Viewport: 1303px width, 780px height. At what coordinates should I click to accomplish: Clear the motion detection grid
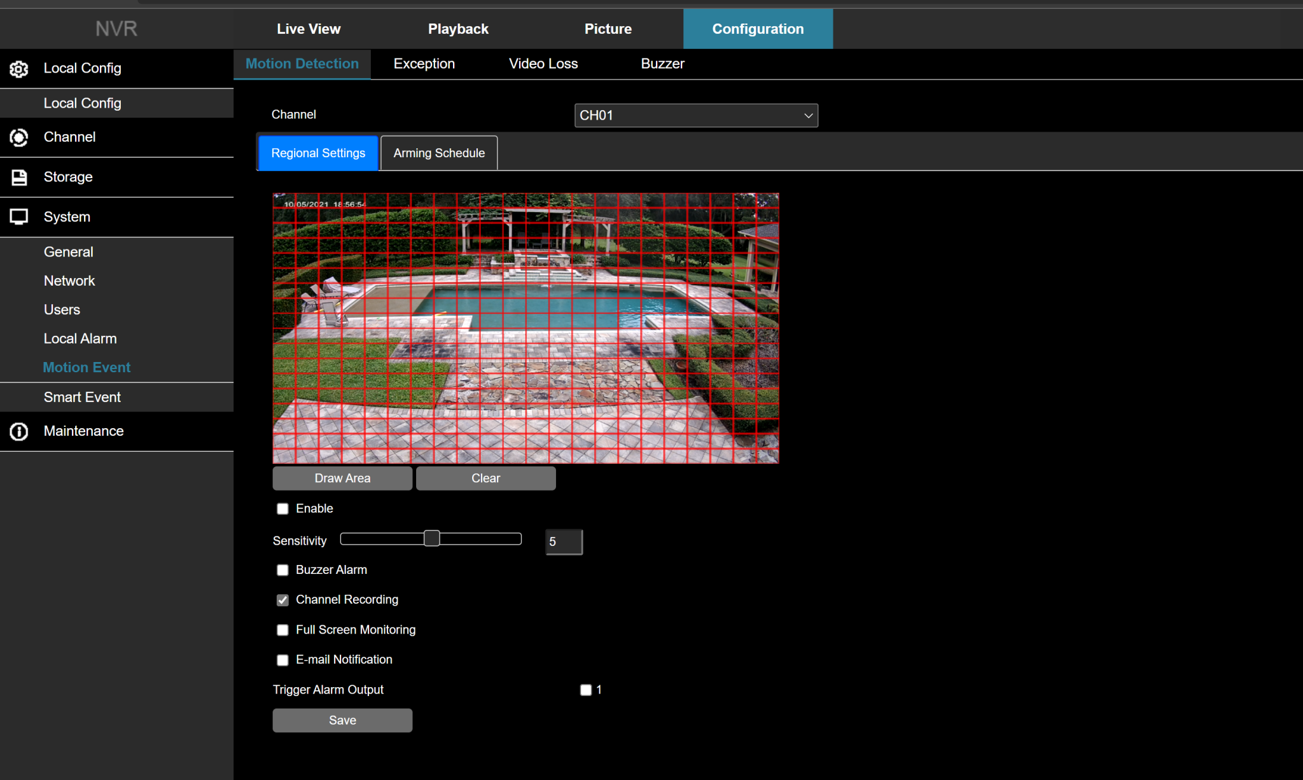pos(485,478)
